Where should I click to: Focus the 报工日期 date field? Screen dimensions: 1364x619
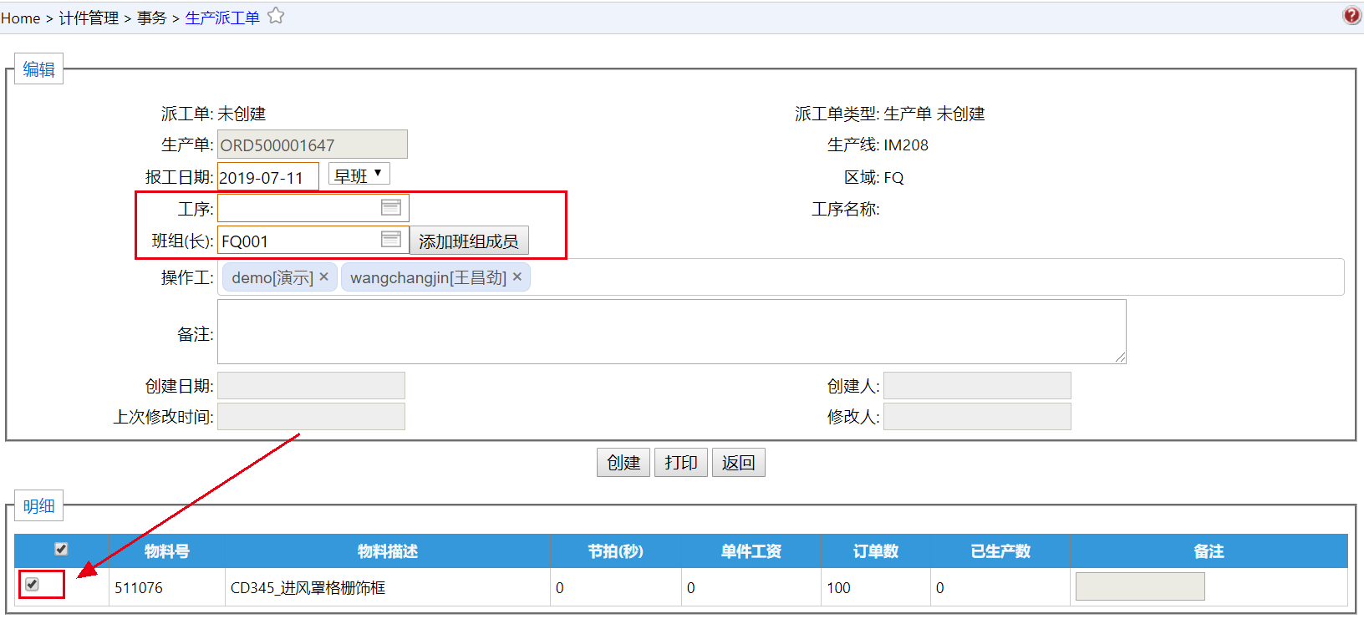point(267,177)
